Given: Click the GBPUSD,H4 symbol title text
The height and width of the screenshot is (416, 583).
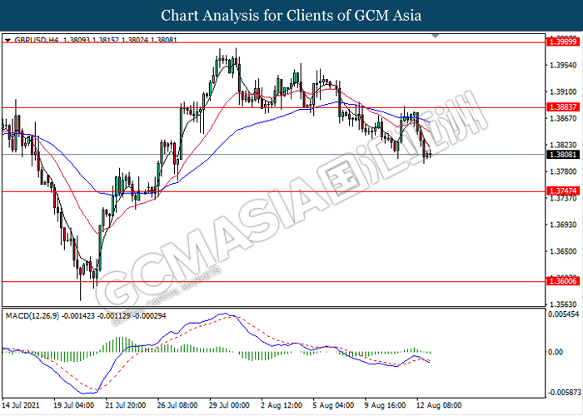Looking at the screenshot, I should coord(36,40).
